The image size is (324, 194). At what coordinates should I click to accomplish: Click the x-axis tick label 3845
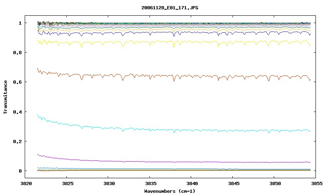point(234,183)
